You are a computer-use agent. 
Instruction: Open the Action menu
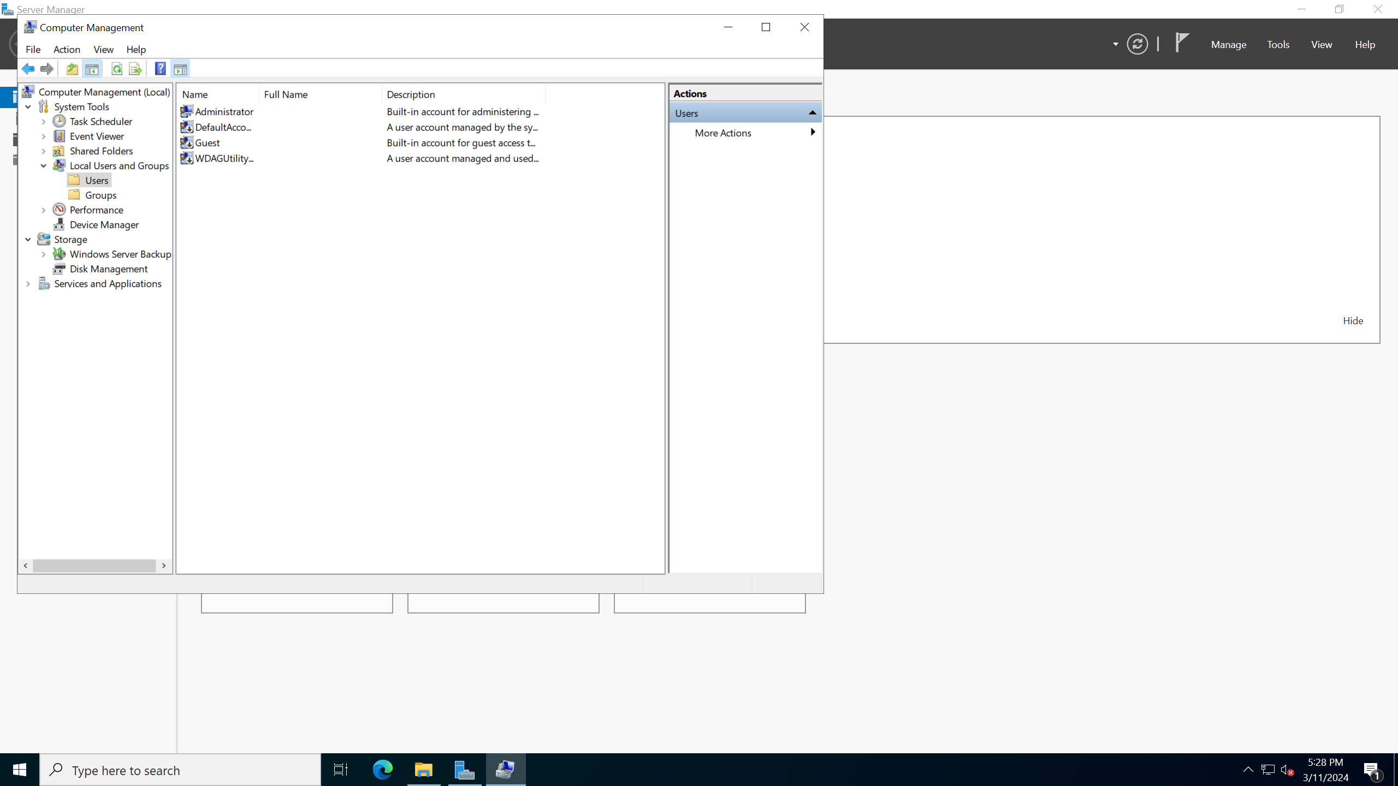click(66, 49)
